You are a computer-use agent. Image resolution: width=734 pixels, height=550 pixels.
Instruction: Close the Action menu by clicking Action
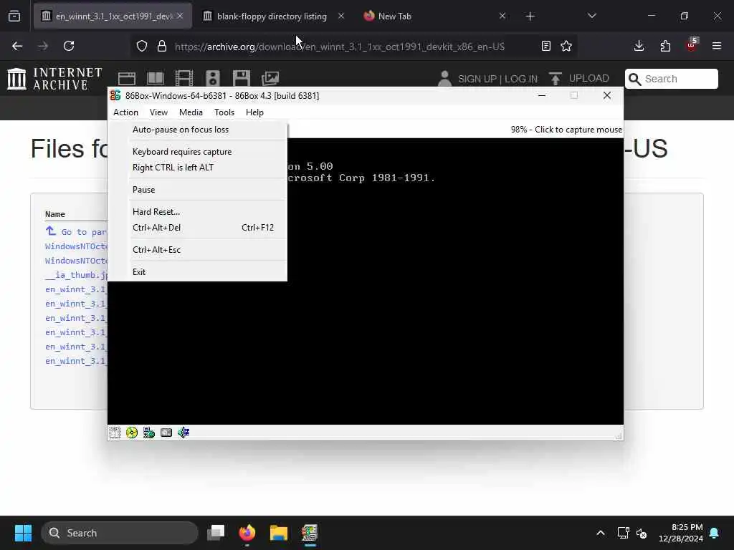click(x=125, y=112)
